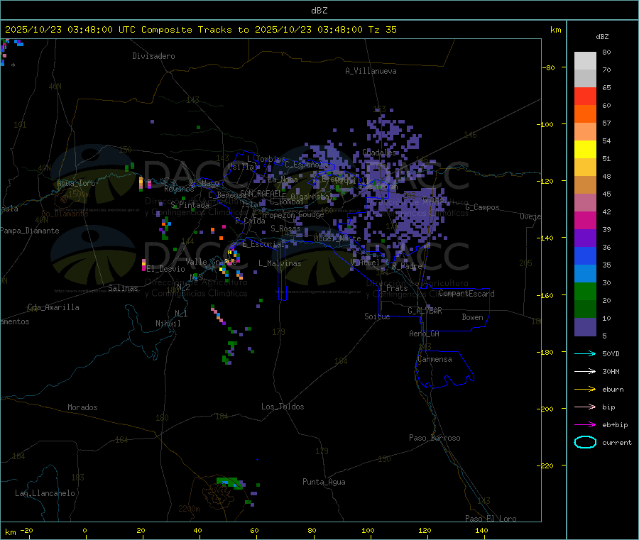Click the El_Desvio map label
The height and width of the screenshot is (540, 639).
(165, 269)
